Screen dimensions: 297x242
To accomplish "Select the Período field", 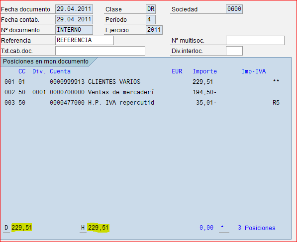I will click(151, 19).
